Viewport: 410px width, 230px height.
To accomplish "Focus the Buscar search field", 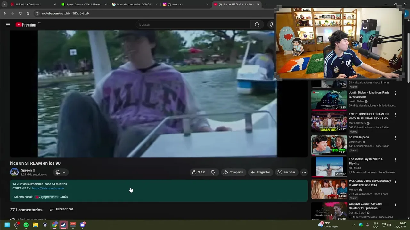I will pyautogui.click(x=193, y=25).
